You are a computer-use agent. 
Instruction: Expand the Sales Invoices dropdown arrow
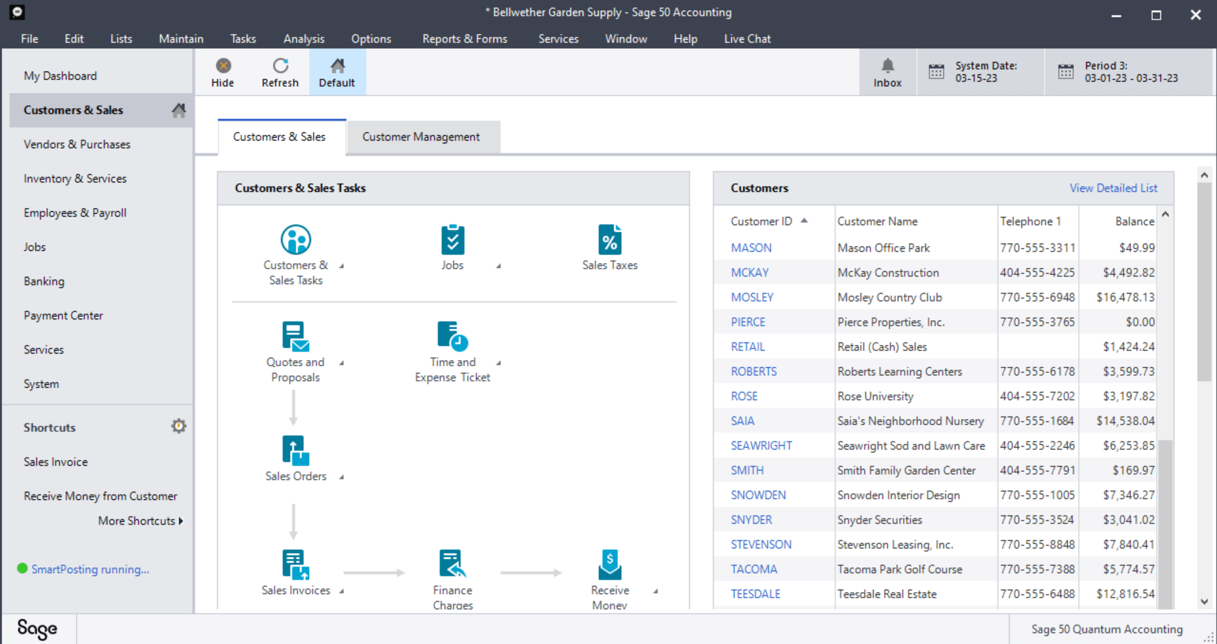click(341, 591)
